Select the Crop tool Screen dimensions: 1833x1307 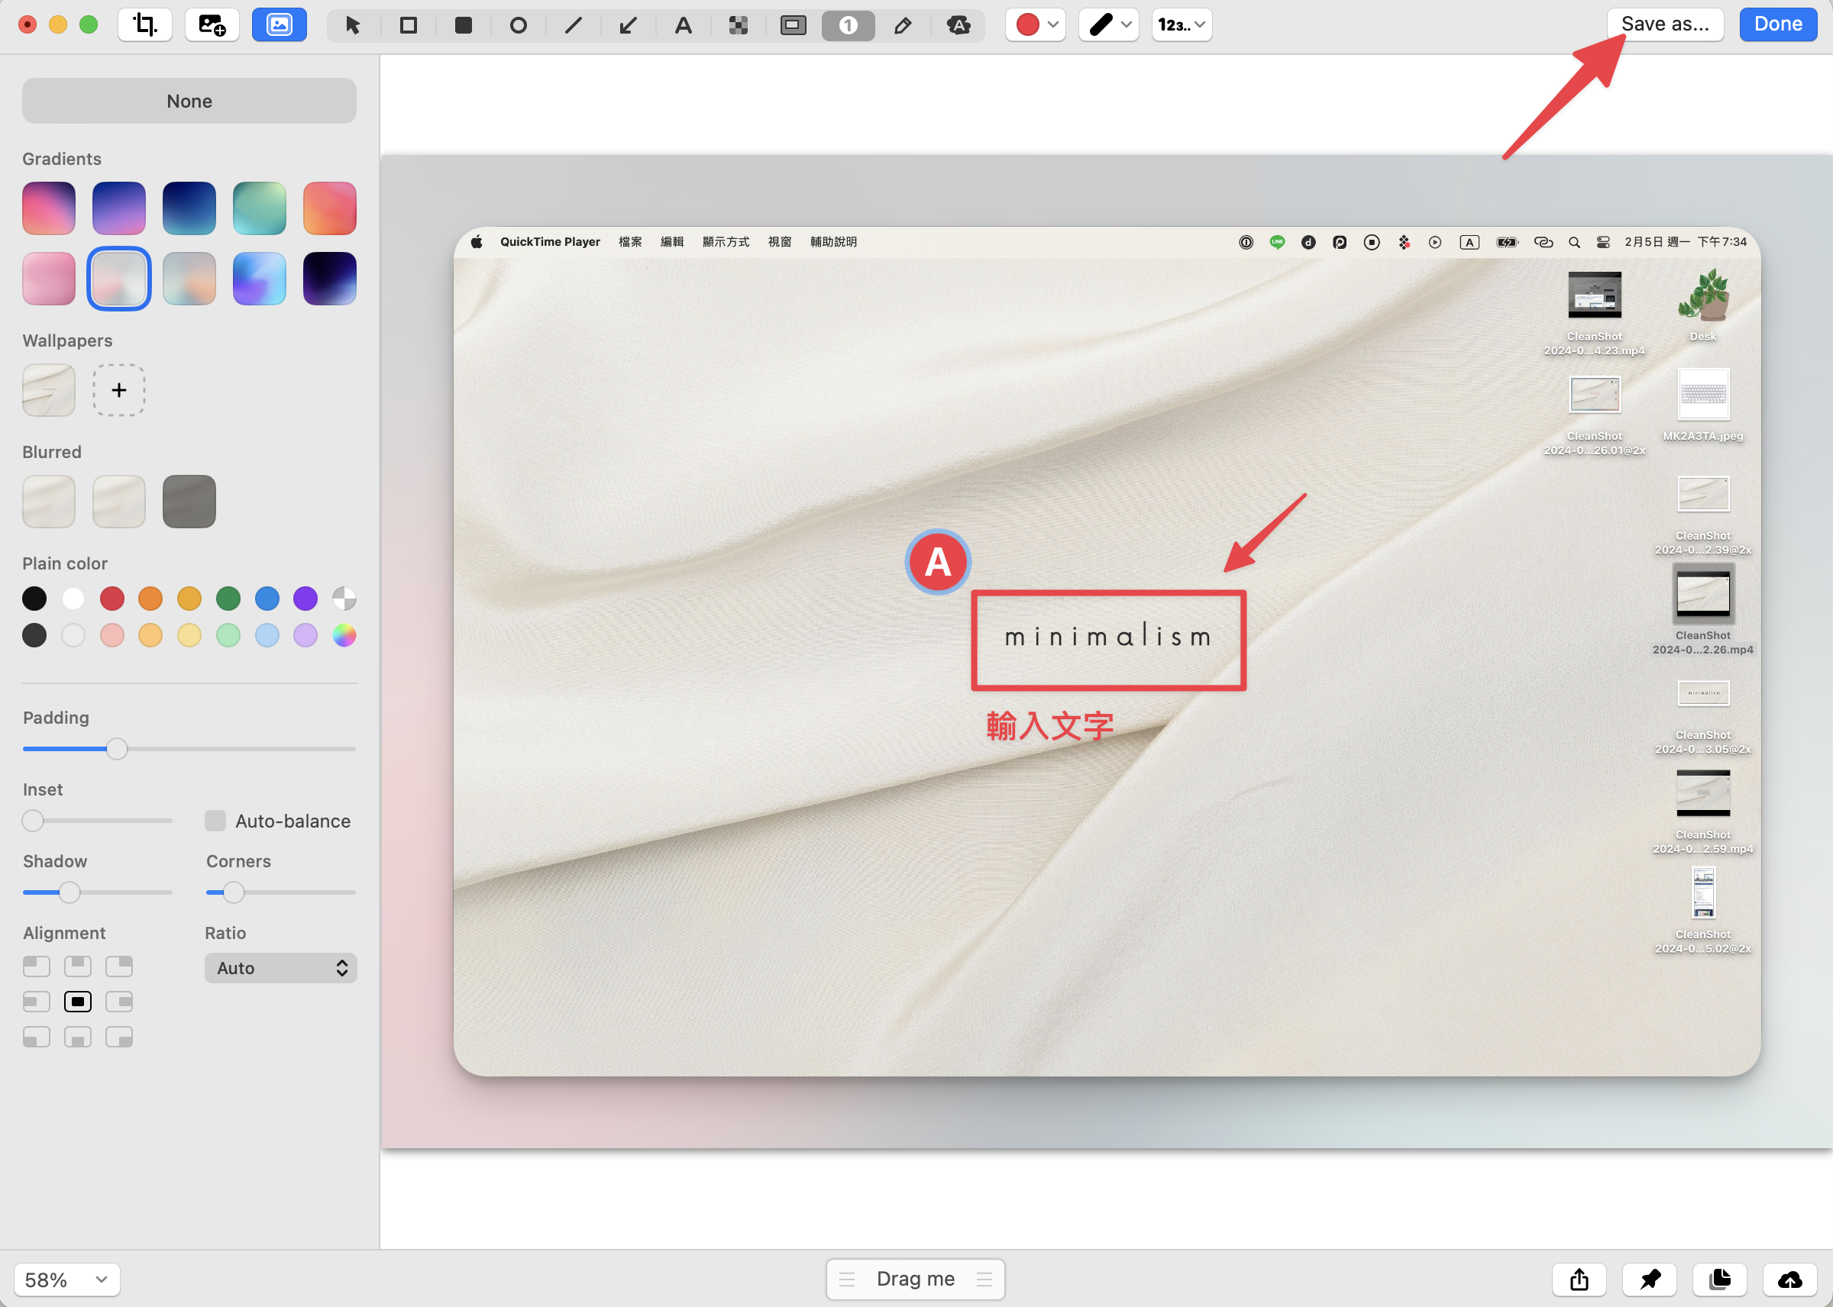(145, 25)
